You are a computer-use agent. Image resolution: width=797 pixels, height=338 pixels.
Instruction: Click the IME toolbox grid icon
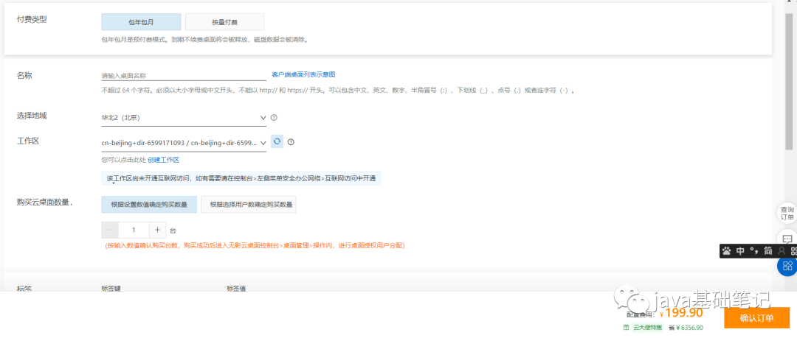coord(793,250)
